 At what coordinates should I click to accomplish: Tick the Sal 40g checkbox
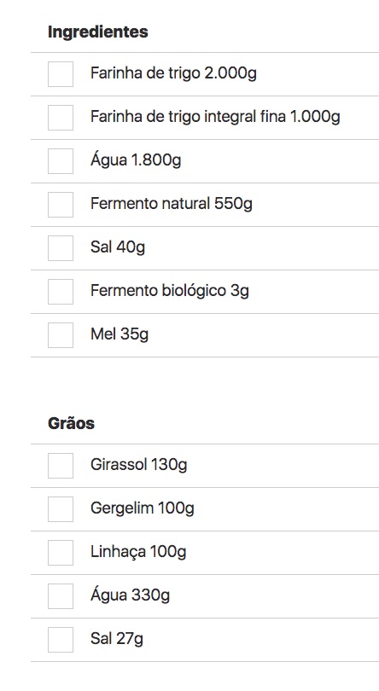point(61,248)
